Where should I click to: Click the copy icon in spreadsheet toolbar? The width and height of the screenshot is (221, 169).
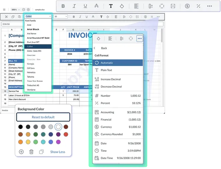(x=13, y=17)
